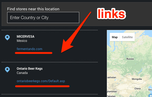Click the Find stores near this location heading

(x=33, y=9)
